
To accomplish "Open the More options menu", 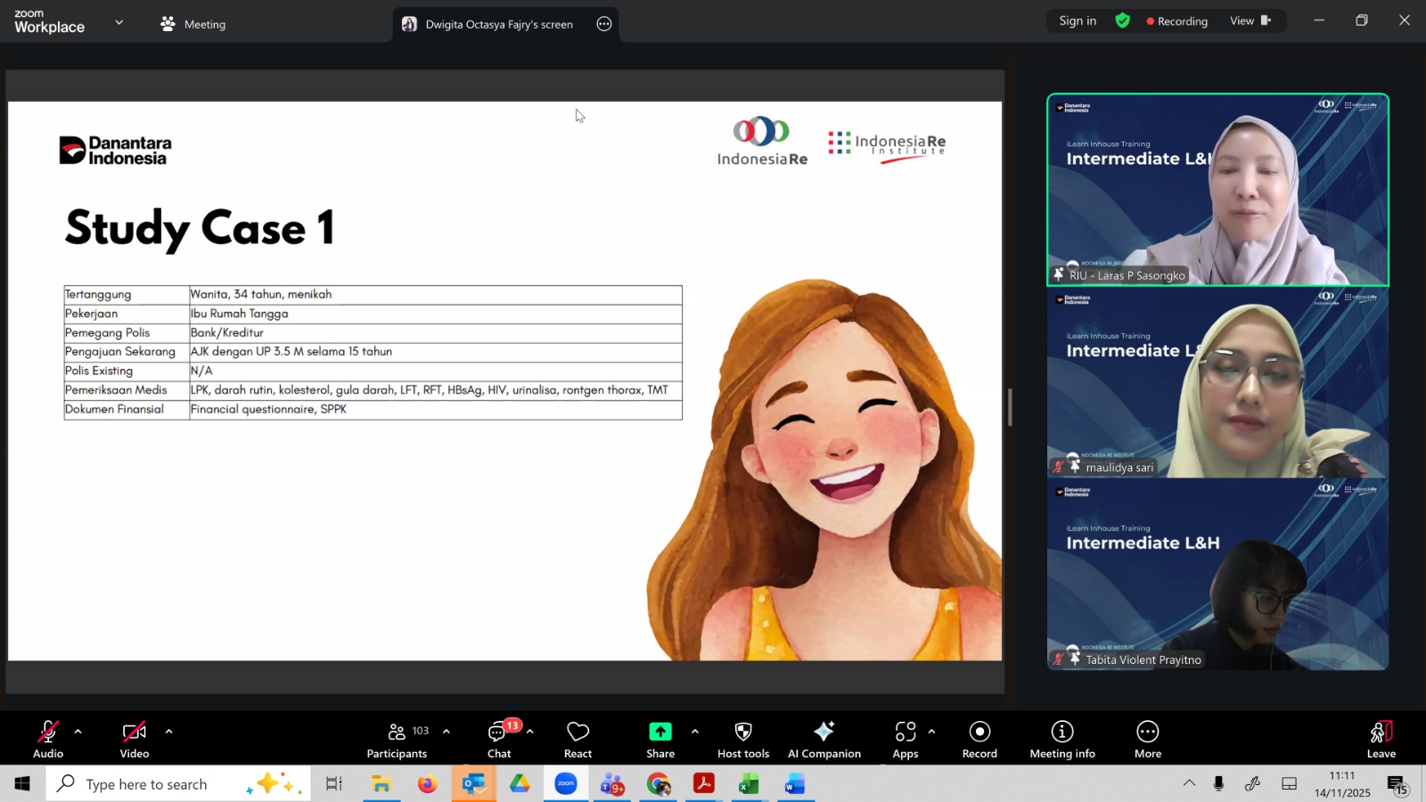I will [1147, 739].
